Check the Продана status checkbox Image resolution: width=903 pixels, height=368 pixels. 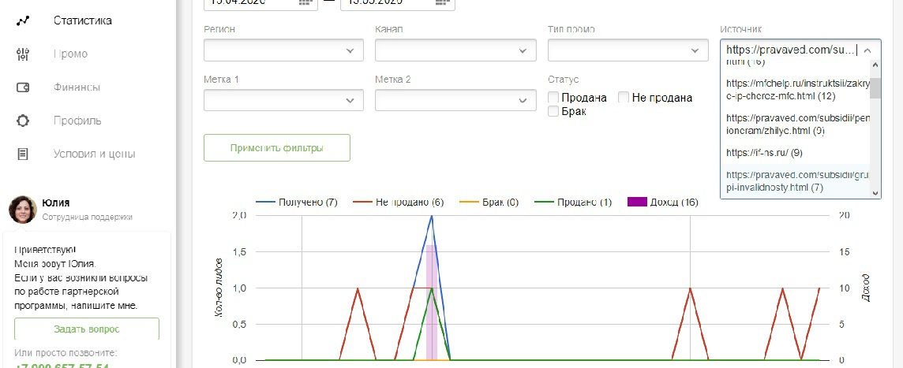(x=554, y=98)
